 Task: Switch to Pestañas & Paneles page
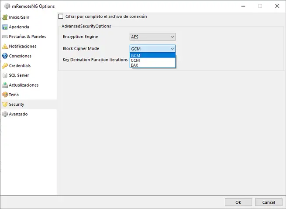click(x=29, y=37)
